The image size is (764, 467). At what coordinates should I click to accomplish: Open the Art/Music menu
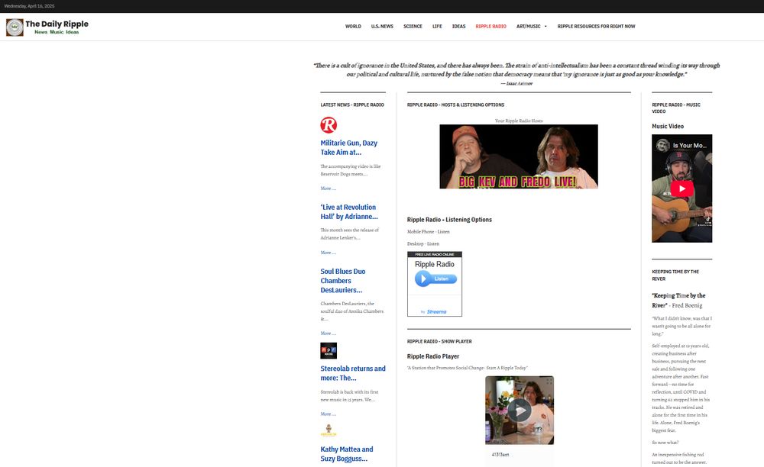[x=528, y=26]
